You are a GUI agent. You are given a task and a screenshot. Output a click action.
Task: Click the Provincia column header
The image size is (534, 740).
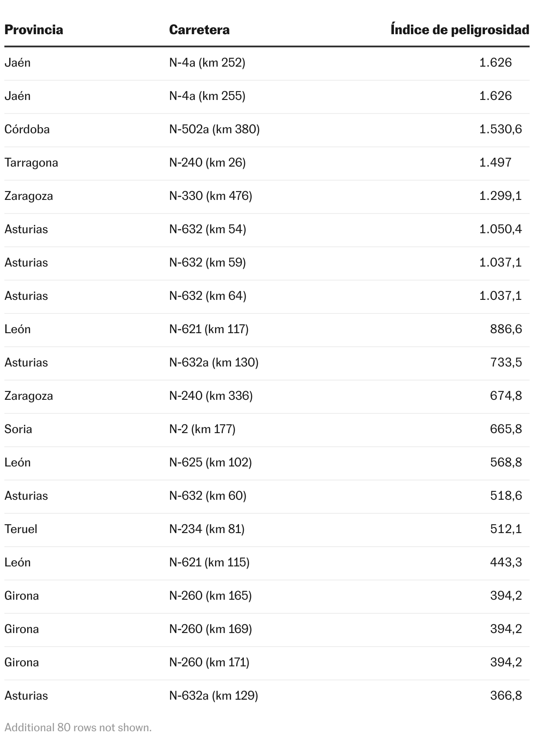[x=34, y=30]
